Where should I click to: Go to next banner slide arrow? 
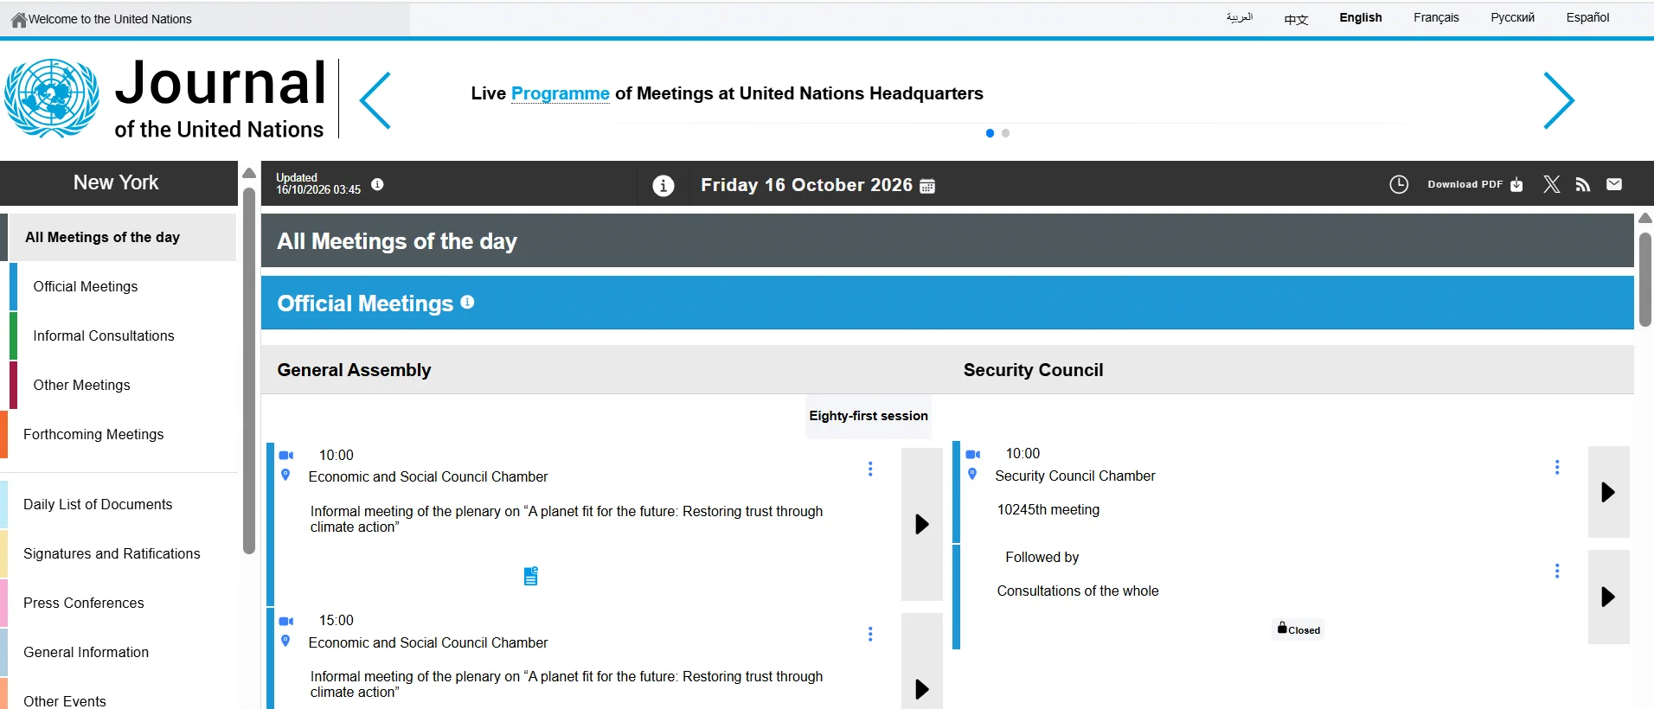point(1559,100)
